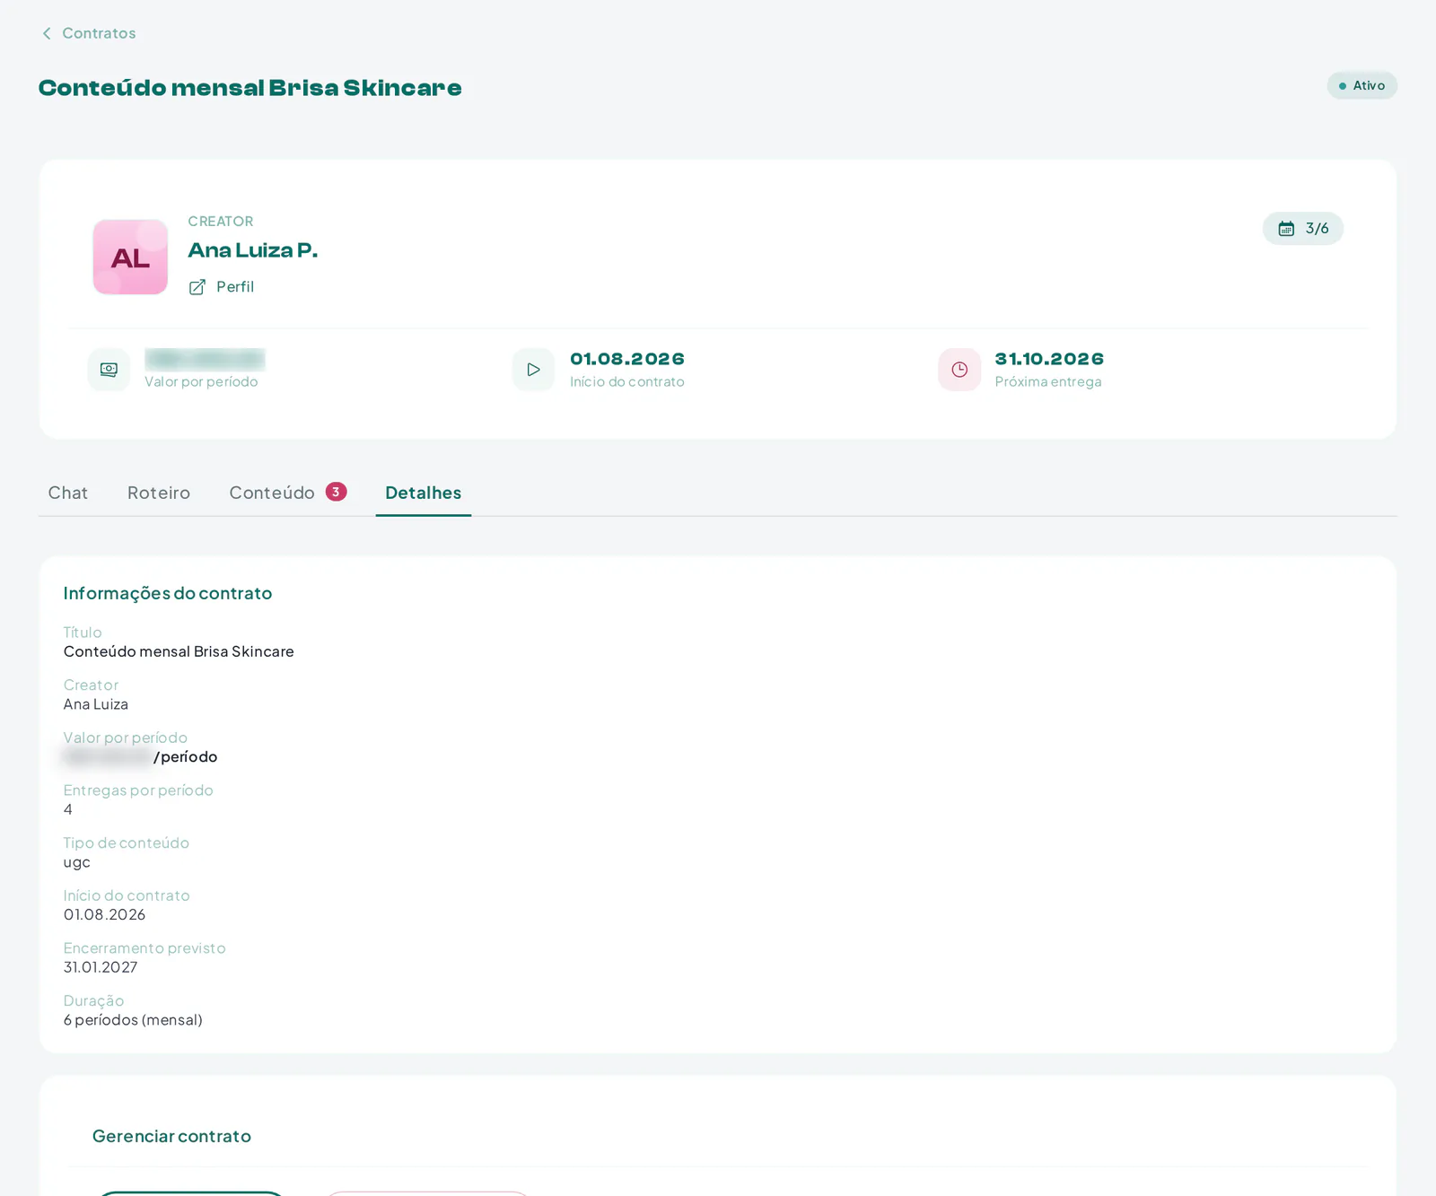
Task: Go back to Contratos
Action: [x=88, y=33]
